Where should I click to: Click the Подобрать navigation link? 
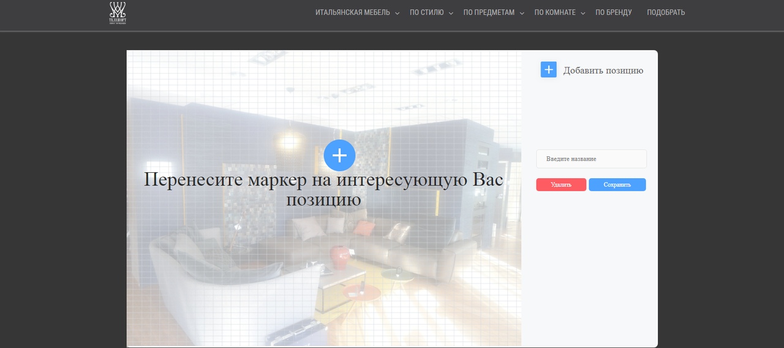(666, 12)
